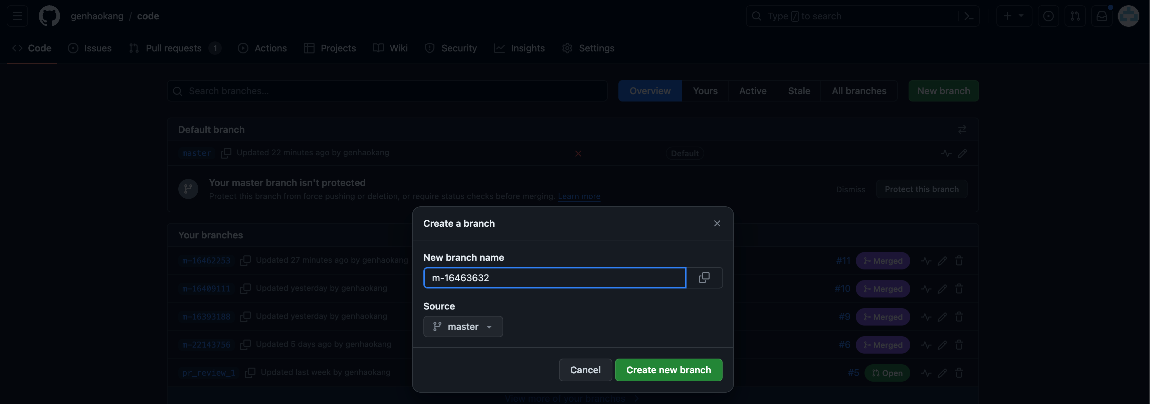Open the pr_review_1 branch link
Screen dimensions: 1150x404
click(208, 373)
